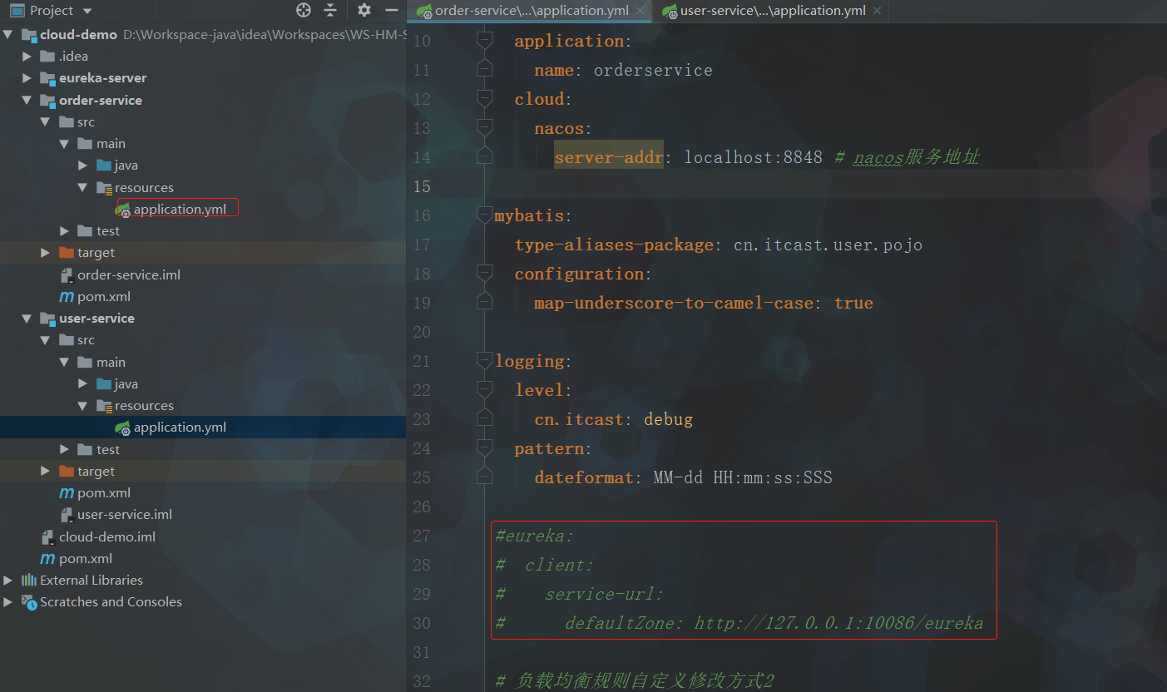Click the dateformat key on line 25
The height and width of the screenshot is (692, 1167).
[584, 477]
